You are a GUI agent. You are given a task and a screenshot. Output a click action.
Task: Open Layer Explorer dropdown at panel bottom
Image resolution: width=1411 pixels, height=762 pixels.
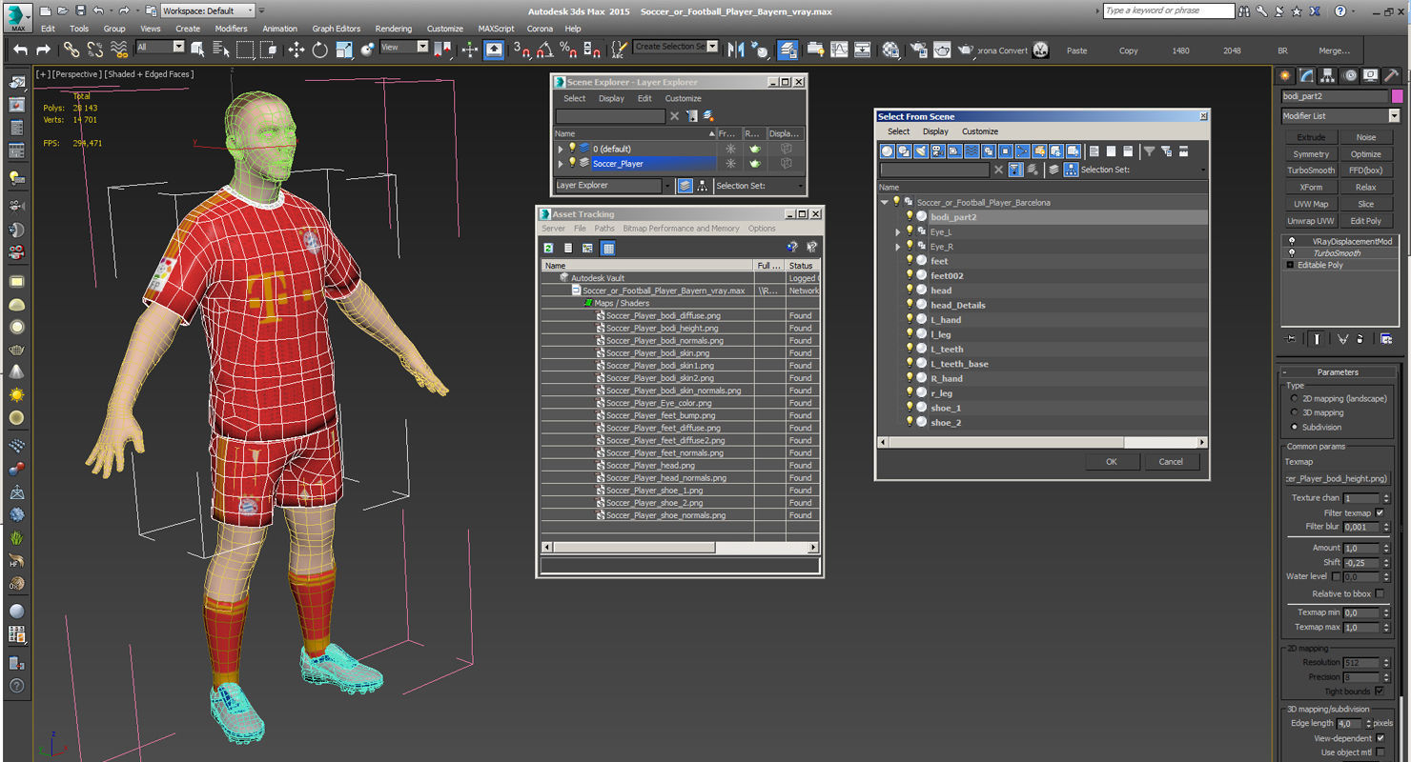coord(668,186)
